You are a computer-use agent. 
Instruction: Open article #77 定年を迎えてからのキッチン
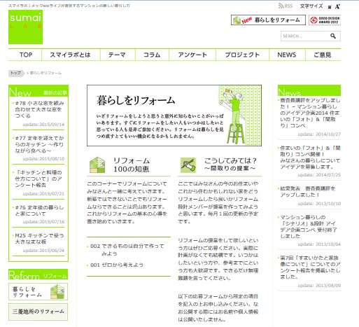(x=39, y=144)
